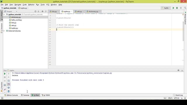Run the tuples configuration from the top toolbar
This screenshot has width=187, height=105.
point(173,8)
